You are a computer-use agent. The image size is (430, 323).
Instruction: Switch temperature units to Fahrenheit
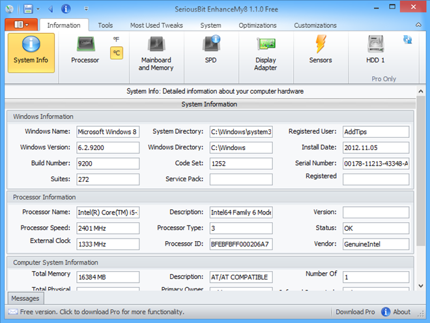click(116, 39)
